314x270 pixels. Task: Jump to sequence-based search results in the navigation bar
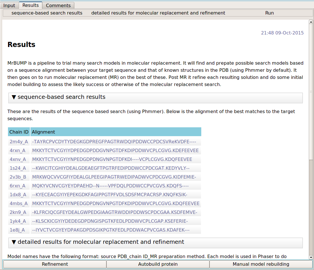[x=47, y=13]
